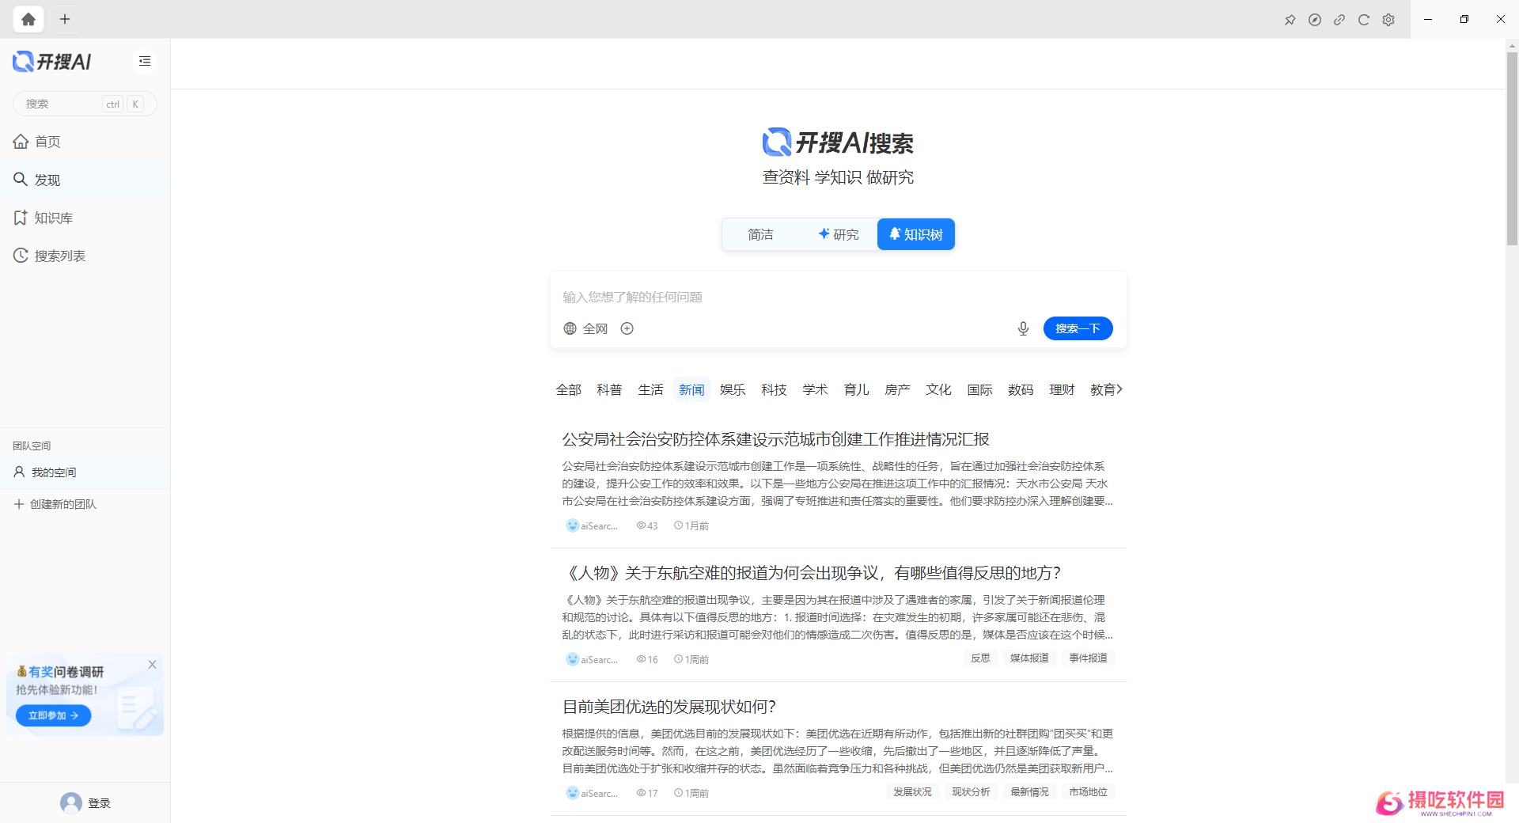
Task: Click the compass icon in title bar
Action: [x=1315, y=20]
